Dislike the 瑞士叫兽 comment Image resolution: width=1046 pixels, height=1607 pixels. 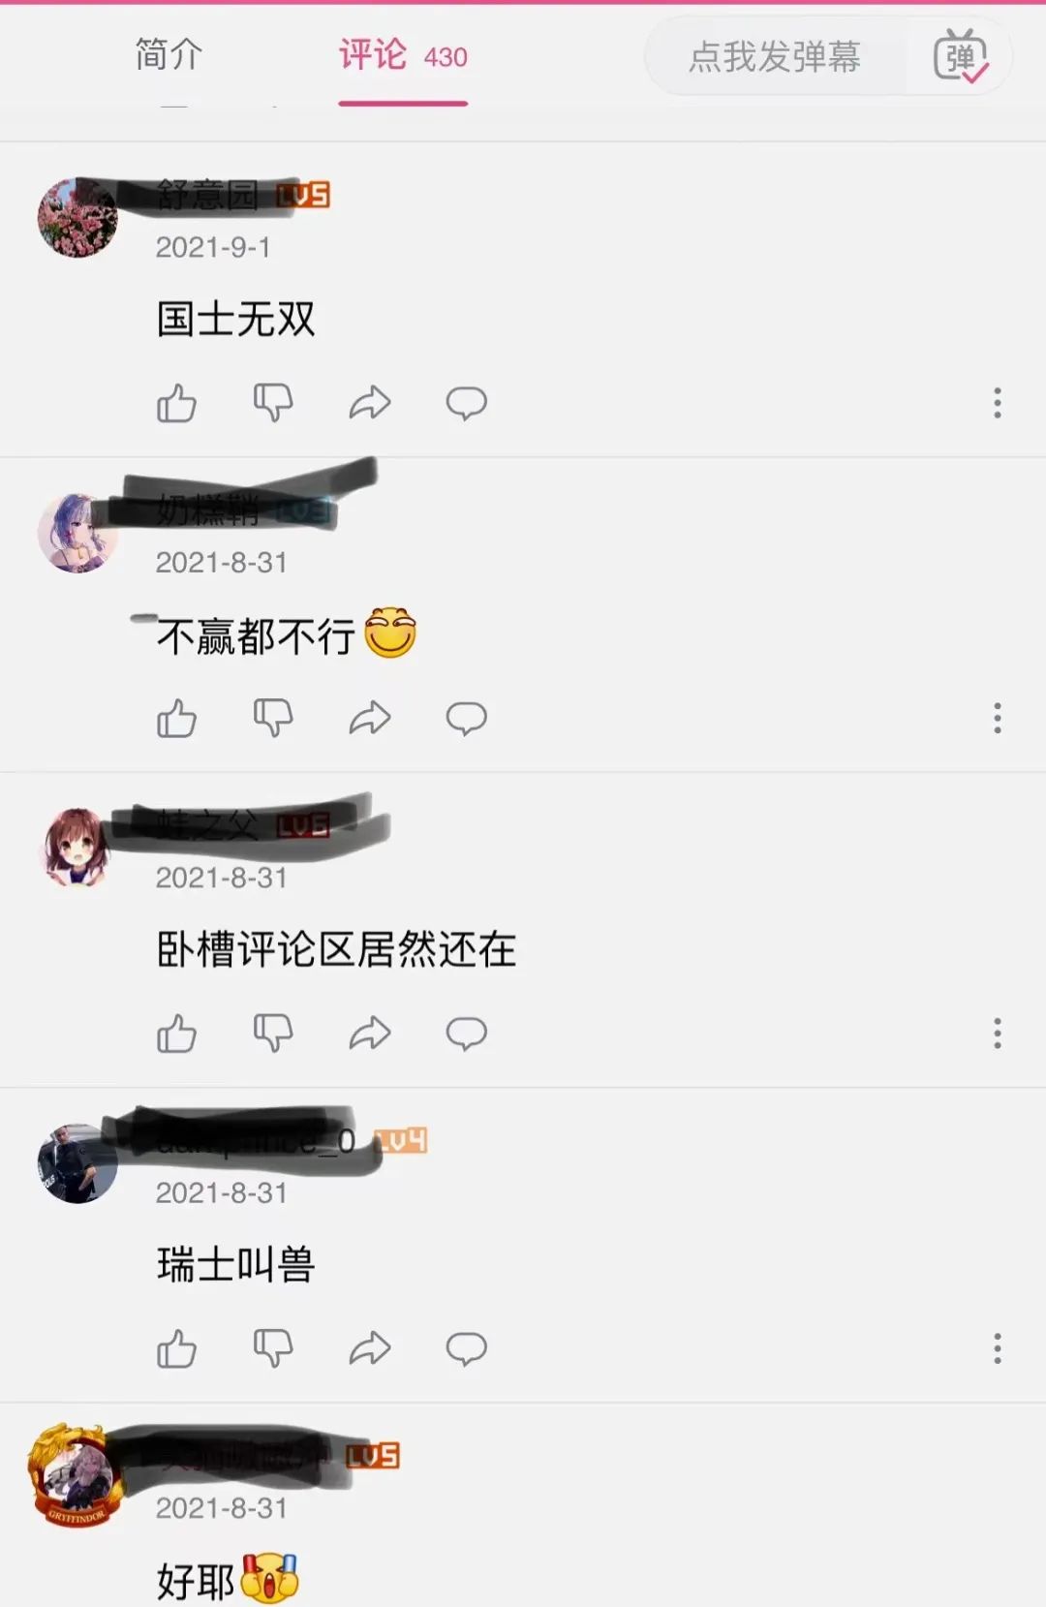273,1348
